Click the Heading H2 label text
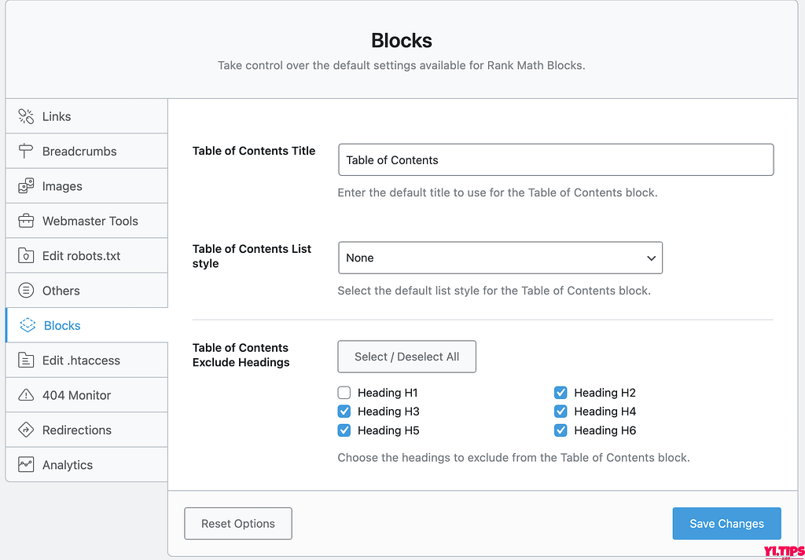Screen dimensions: 805x560 pos(605,393)
